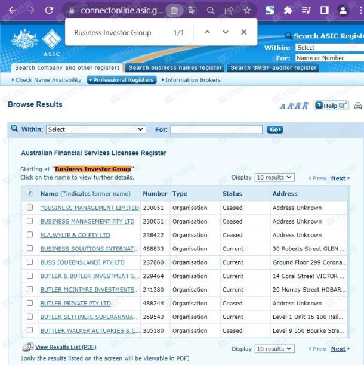Screen dimensions: 364x365
Task: Go back with the browser back arrow
Action: click(13, 10)
